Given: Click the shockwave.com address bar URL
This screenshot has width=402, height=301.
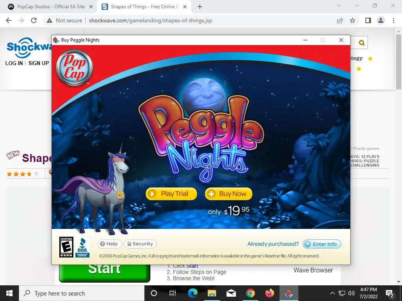Looking at the screenshot, I should (x=150, y=20).
